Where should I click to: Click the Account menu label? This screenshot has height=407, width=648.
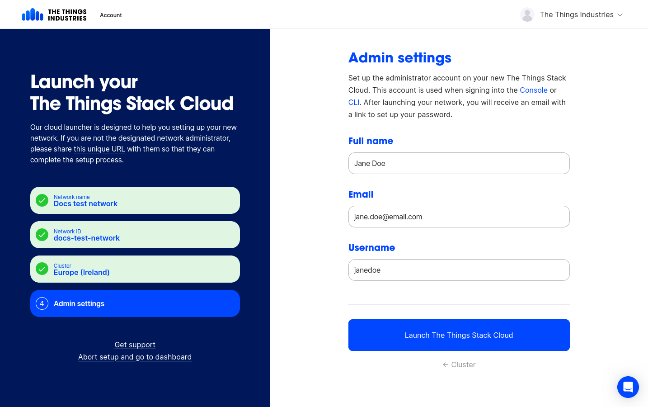point(111,15)
